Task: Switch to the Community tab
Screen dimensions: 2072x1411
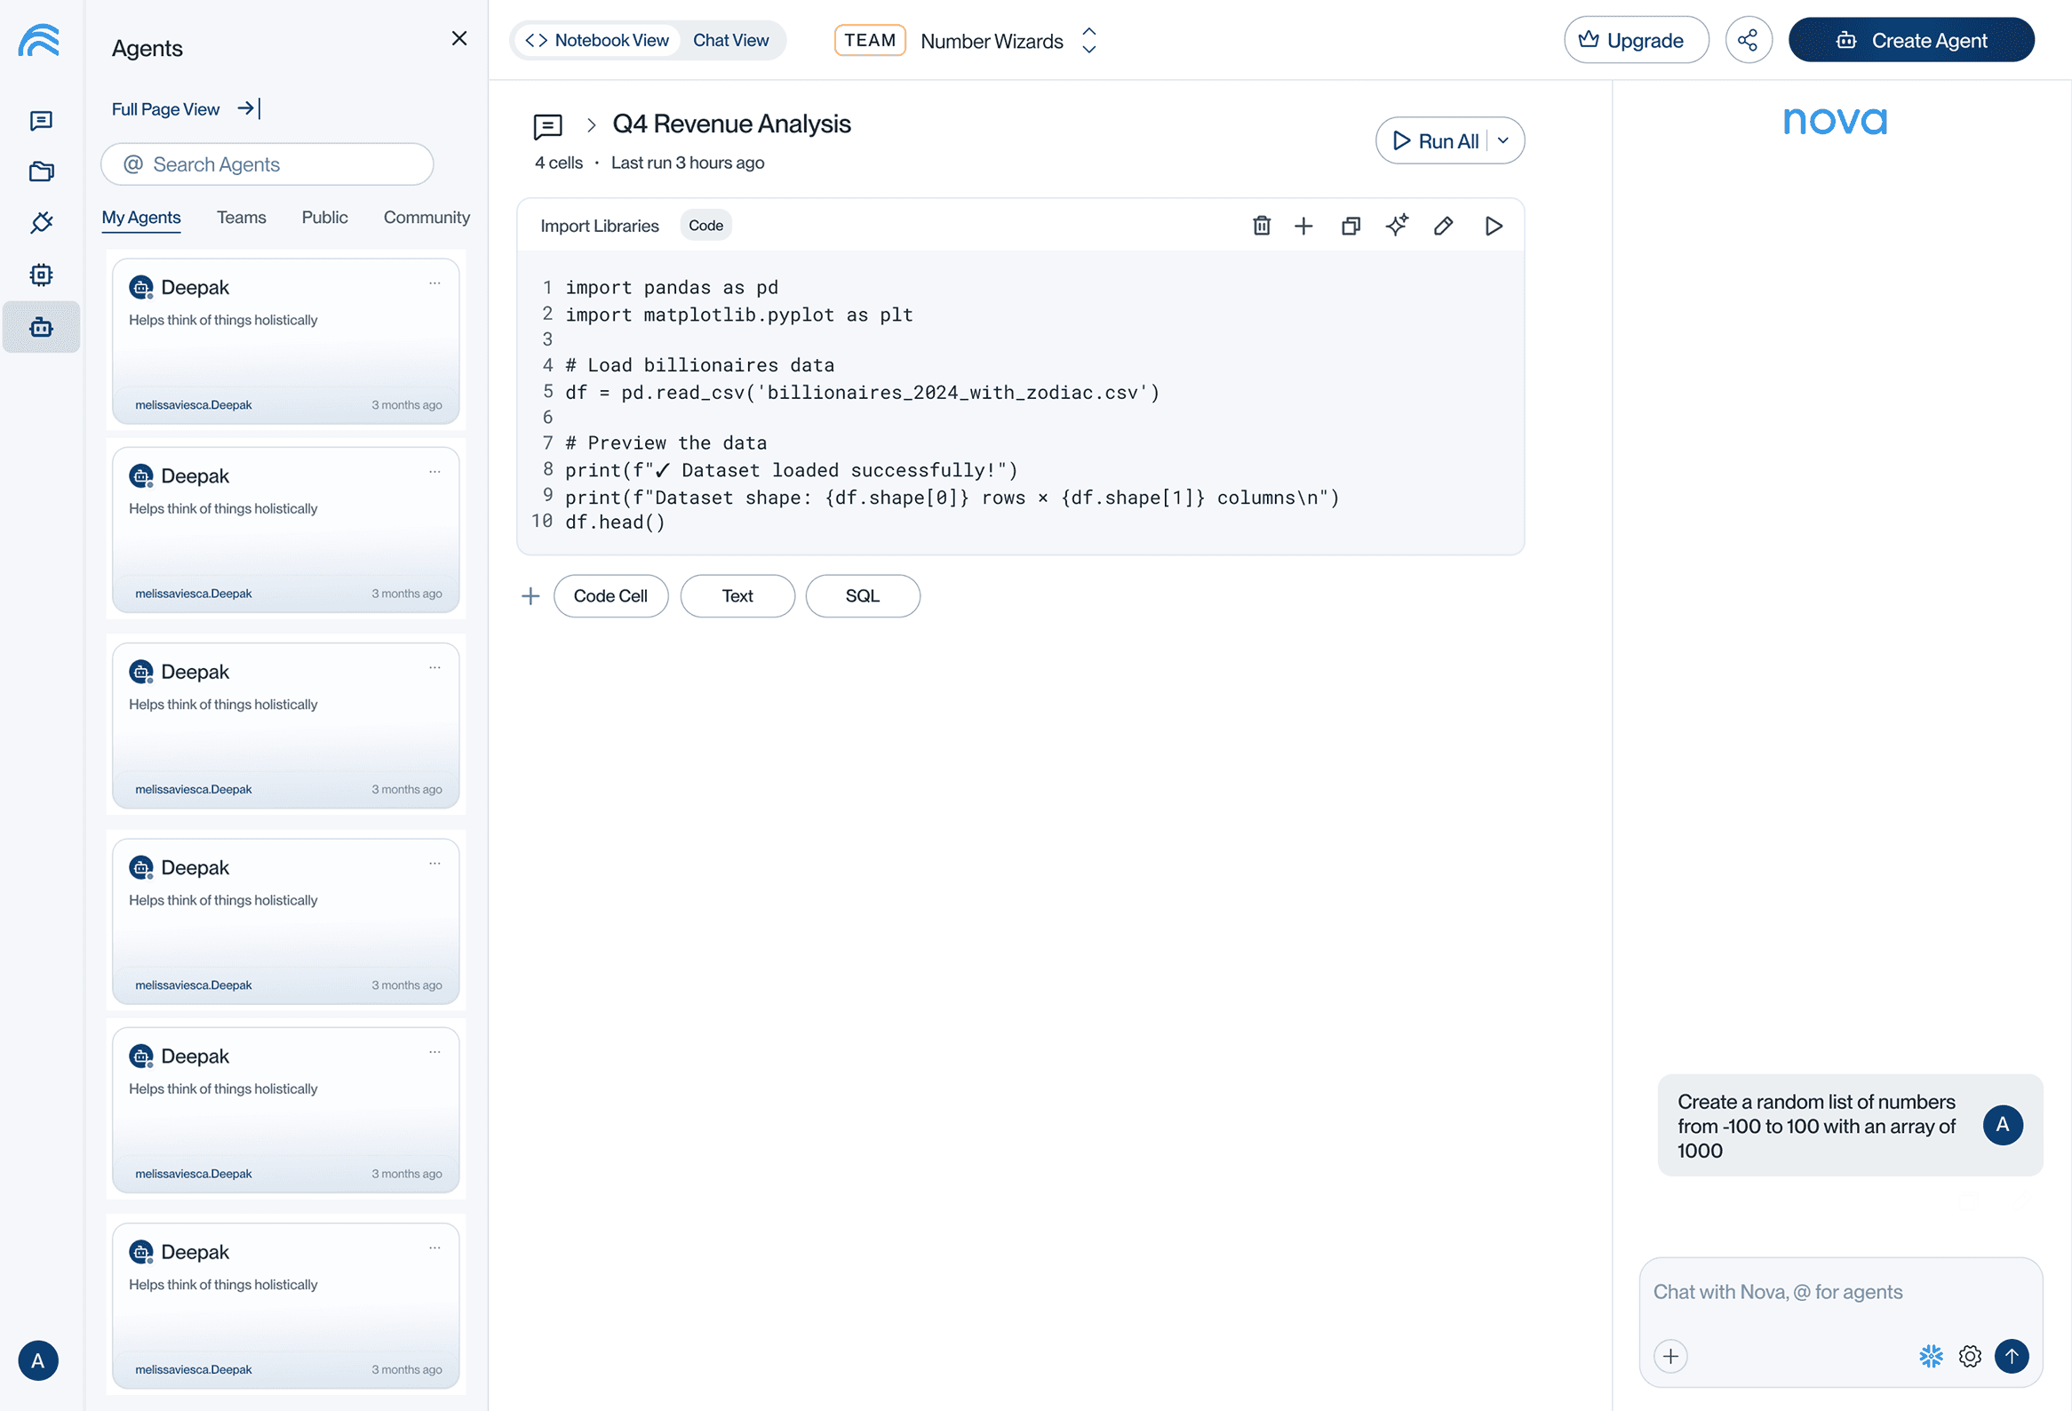Action: (426, 218)
